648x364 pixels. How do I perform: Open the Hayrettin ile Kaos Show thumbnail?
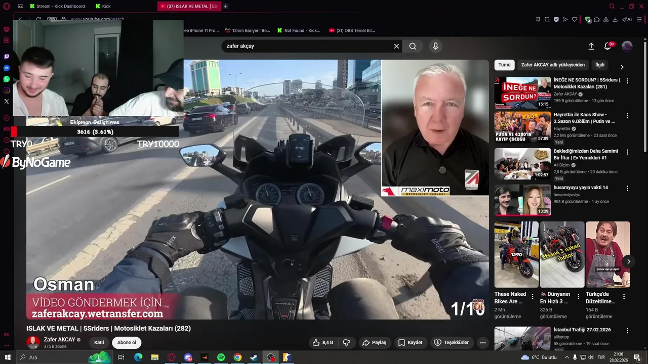tap(522, 127)
